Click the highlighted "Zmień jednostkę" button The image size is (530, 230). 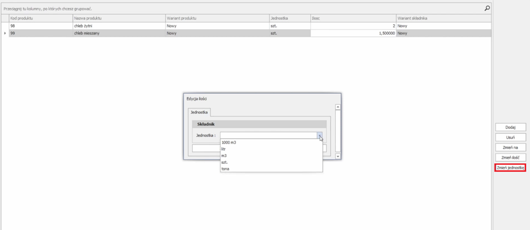click(x=510, y=168)
